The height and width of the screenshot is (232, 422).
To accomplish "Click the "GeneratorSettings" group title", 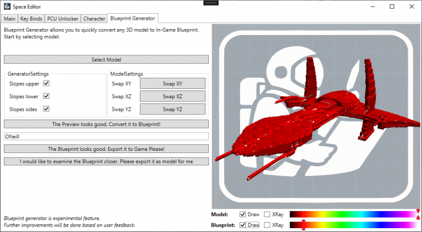I will coord(28,74).
